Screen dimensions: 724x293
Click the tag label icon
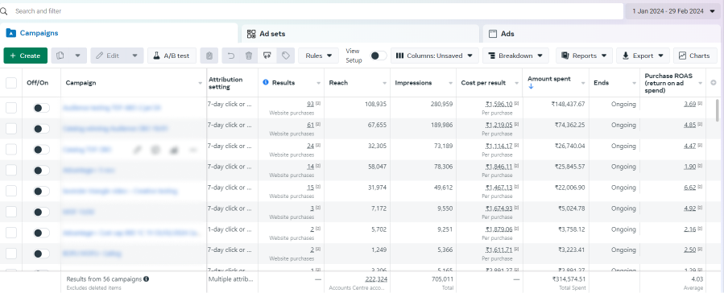pos(286,56)
